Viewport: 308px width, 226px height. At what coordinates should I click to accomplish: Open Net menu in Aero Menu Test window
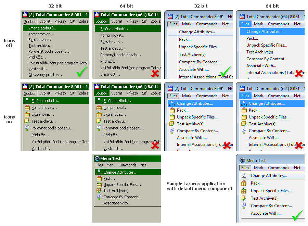[297, 168]
